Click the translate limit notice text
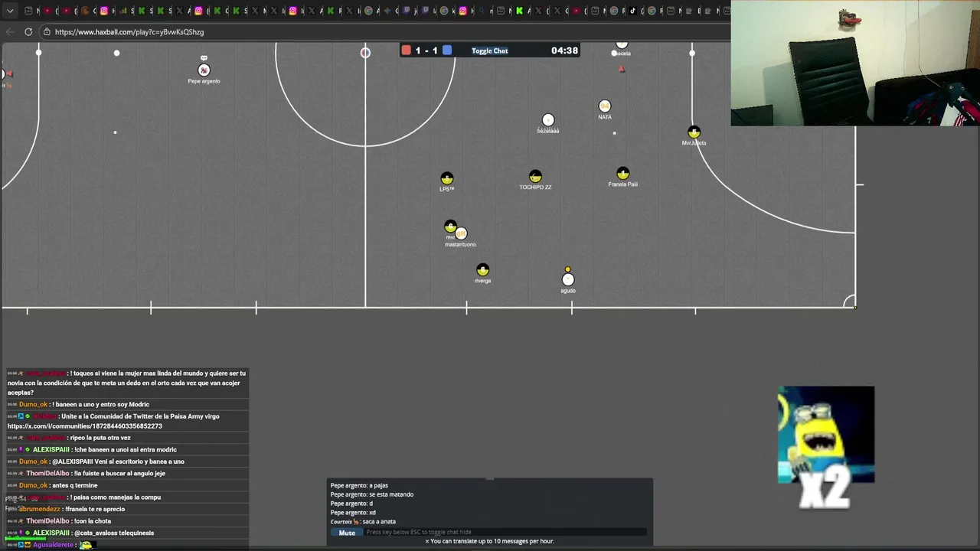Viewport: 980px width, 551px height. [x=489, y=541]
